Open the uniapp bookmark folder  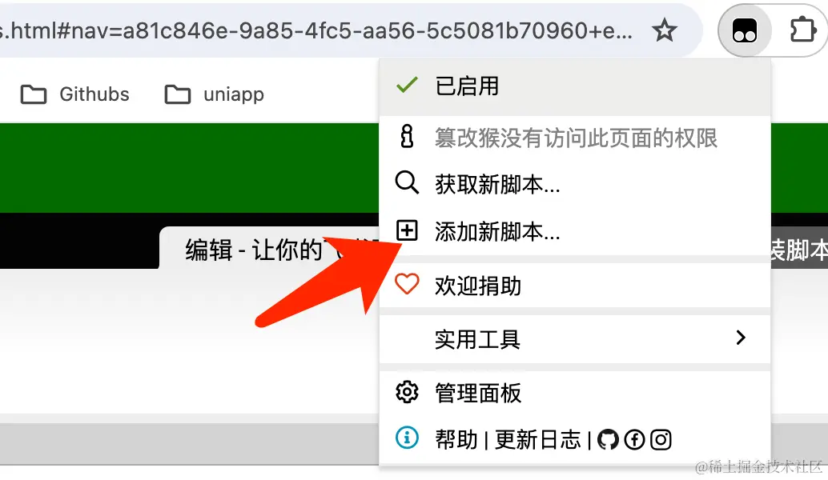coord(215,94)
